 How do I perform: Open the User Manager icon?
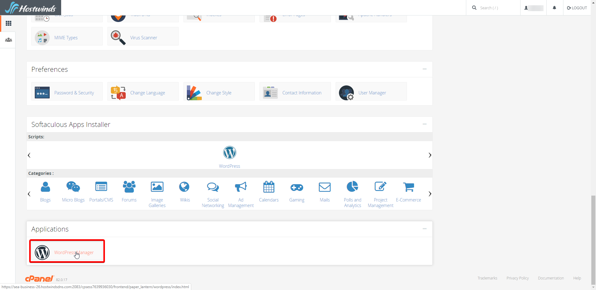point(346,93)
